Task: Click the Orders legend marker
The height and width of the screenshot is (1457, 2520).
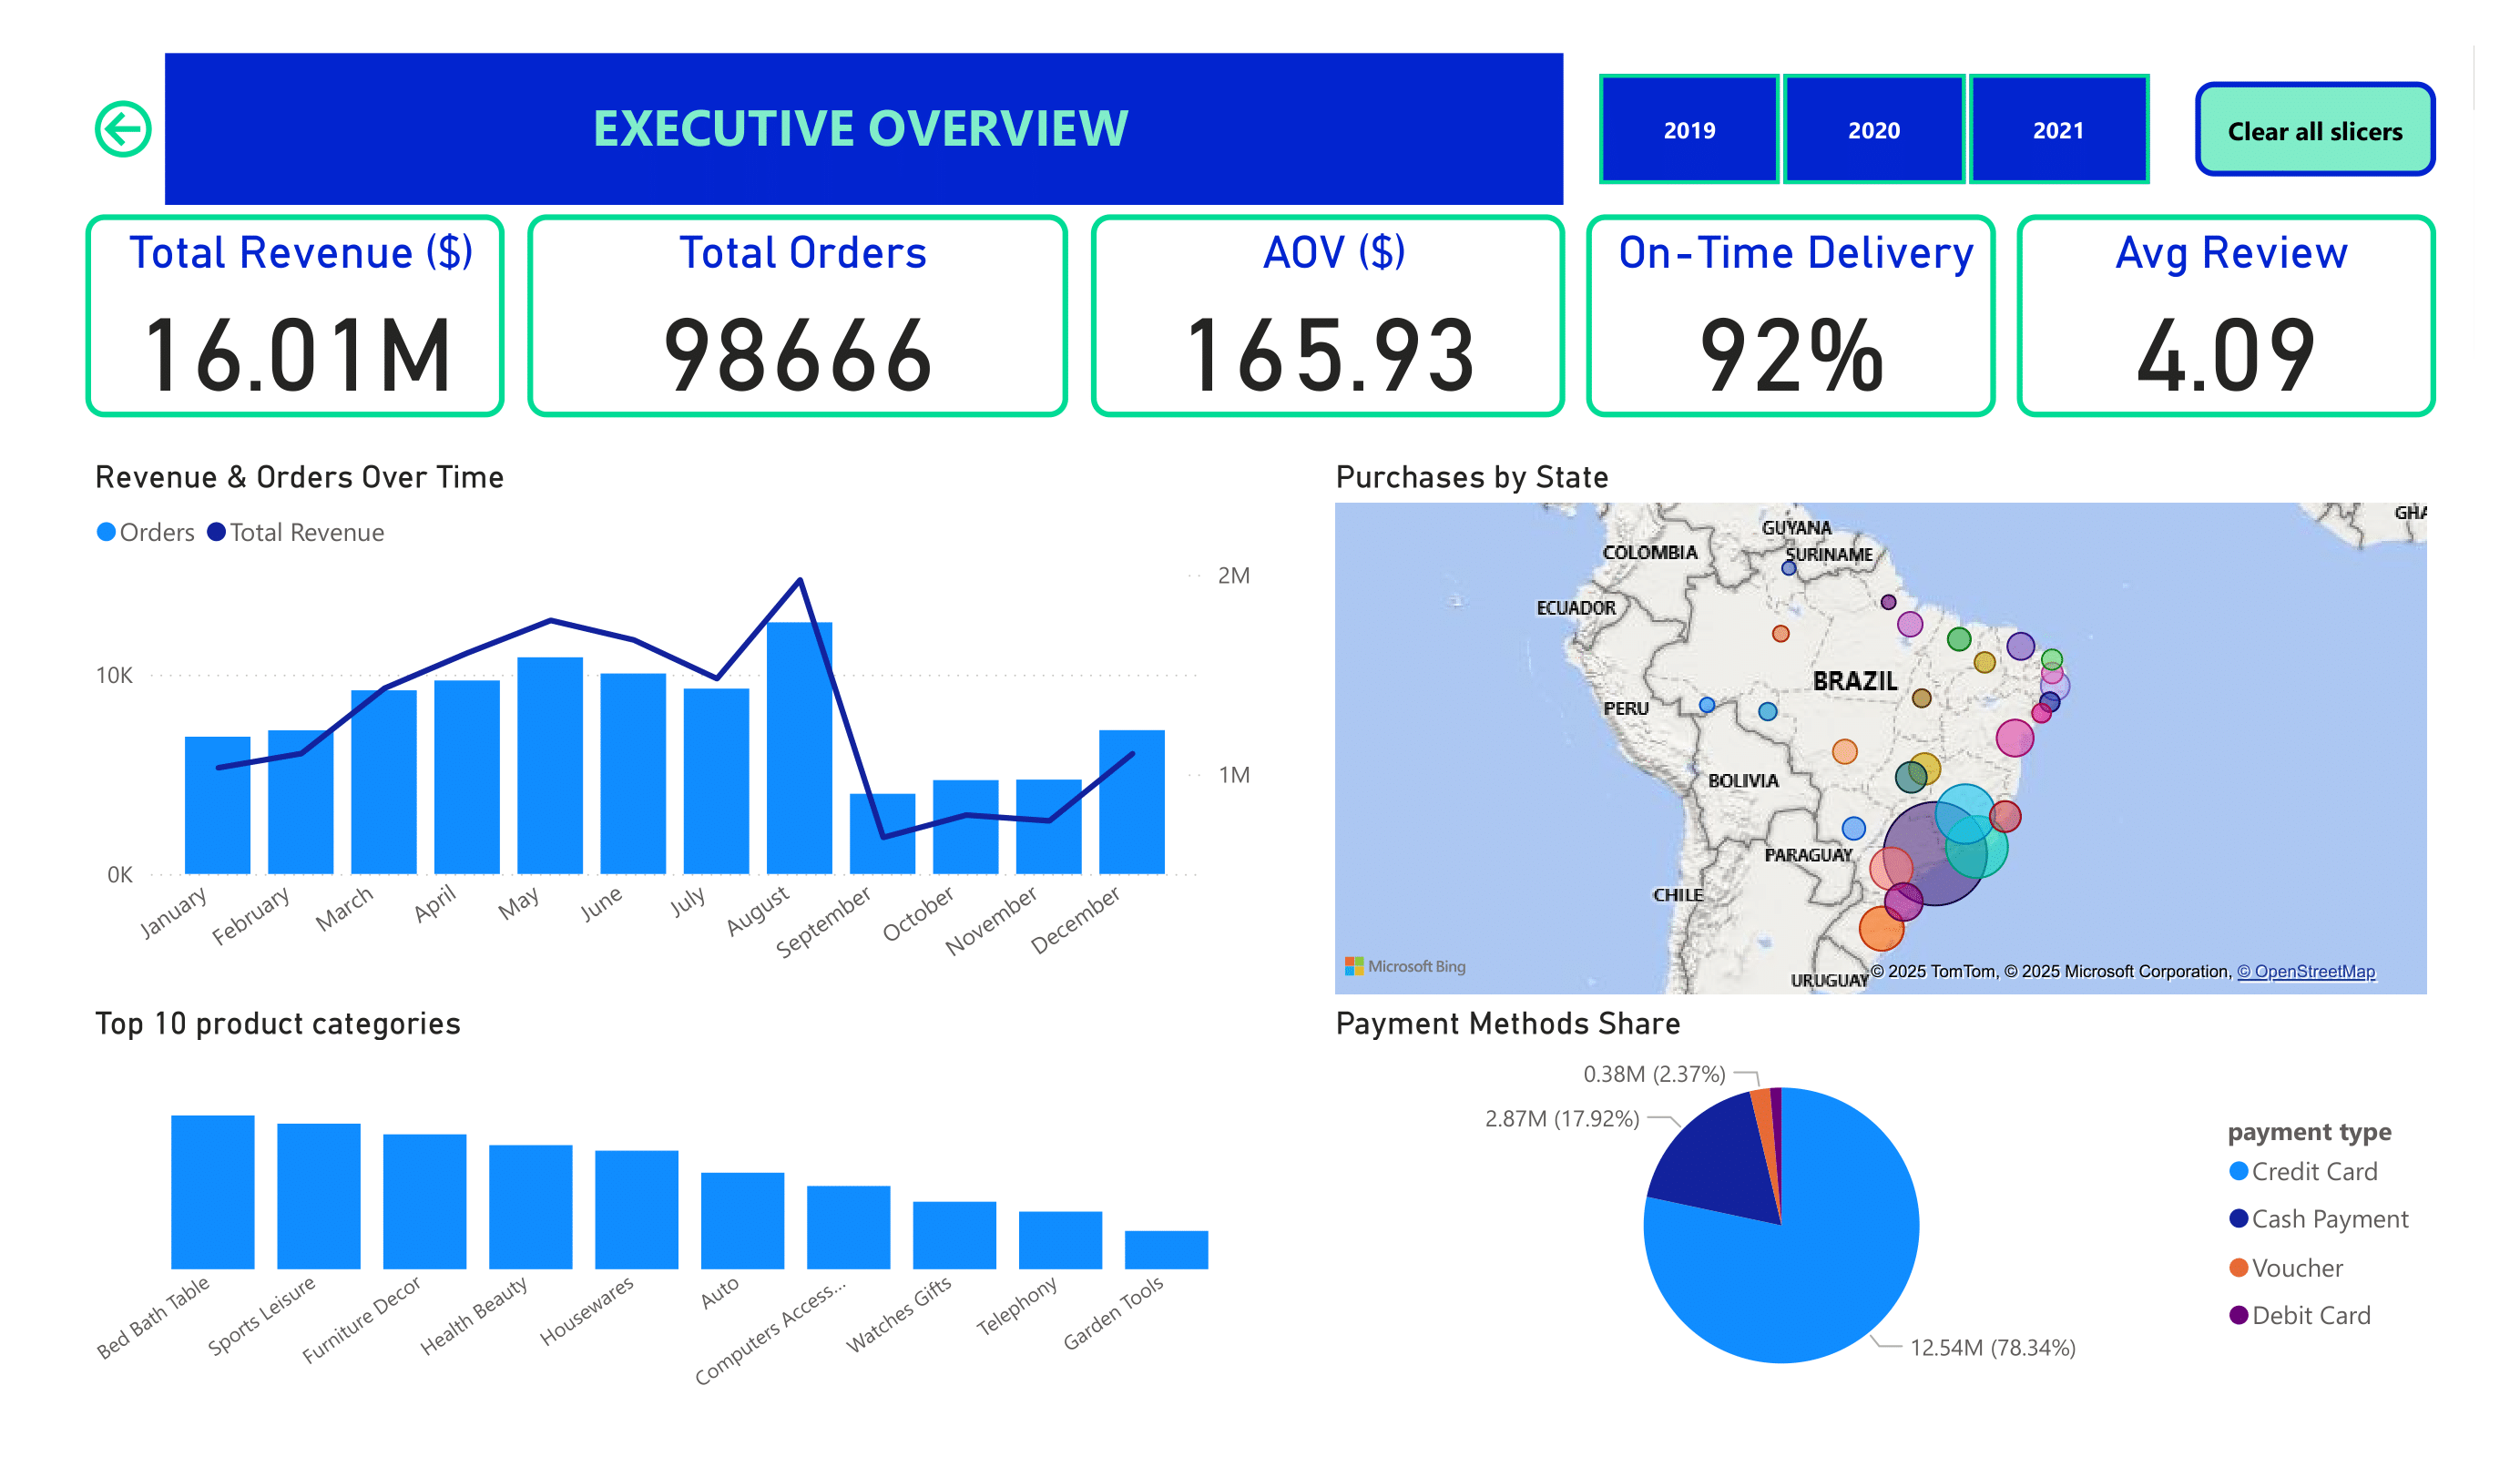Action: (106, 532)
